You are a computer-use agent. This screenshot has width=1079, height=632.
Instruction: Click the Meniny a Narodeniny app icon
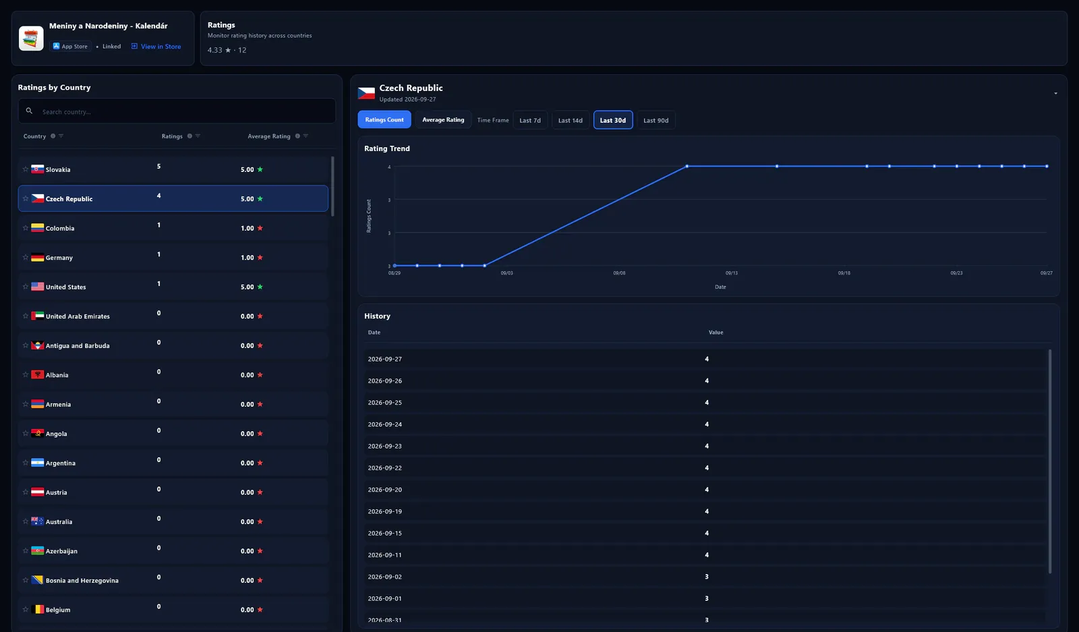(31, 38)
